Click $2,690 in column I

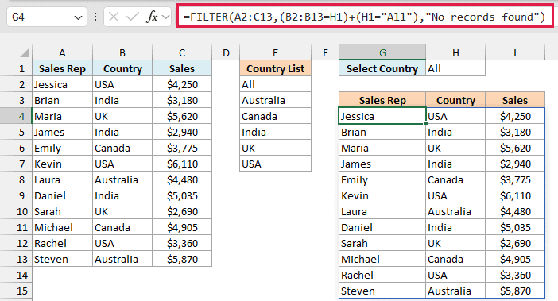515,243
